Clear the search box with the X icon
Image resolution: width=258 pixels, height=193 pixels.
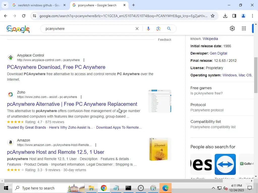[x=137, y=29]
